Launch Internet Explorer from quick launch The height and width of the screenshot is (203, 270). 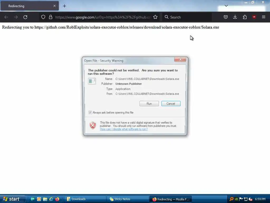pyautogui.click(x=51, y=199)
